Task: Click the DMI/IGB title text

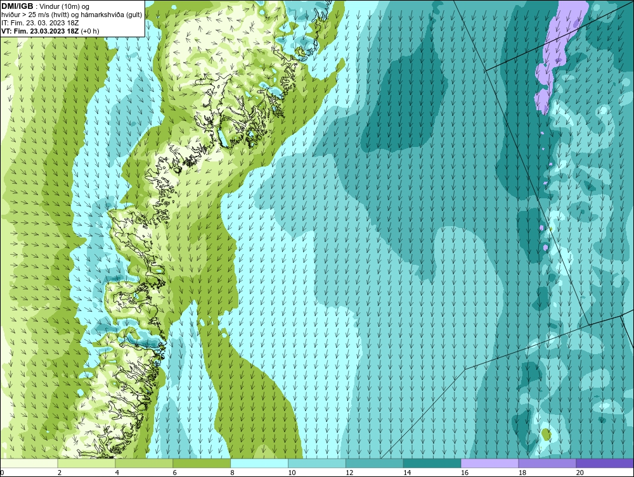Action: coord(17,6)
